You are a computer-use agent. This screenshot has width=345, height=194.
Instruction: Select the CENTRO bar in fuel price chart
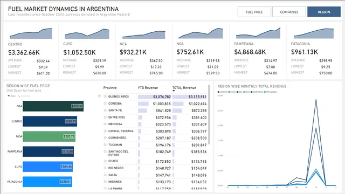coord(50,121)
